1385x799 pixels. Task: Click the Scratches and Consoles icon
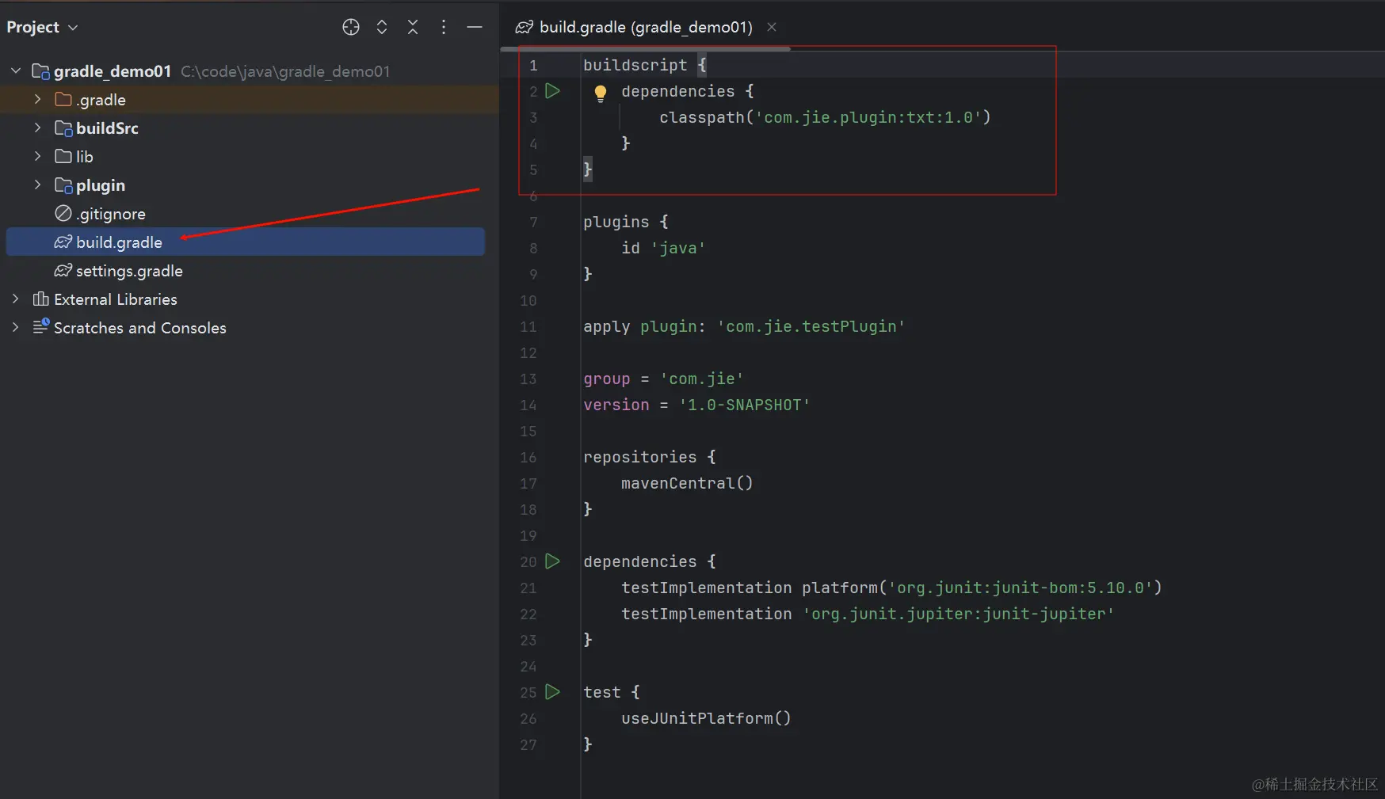(x=41, y=327)
